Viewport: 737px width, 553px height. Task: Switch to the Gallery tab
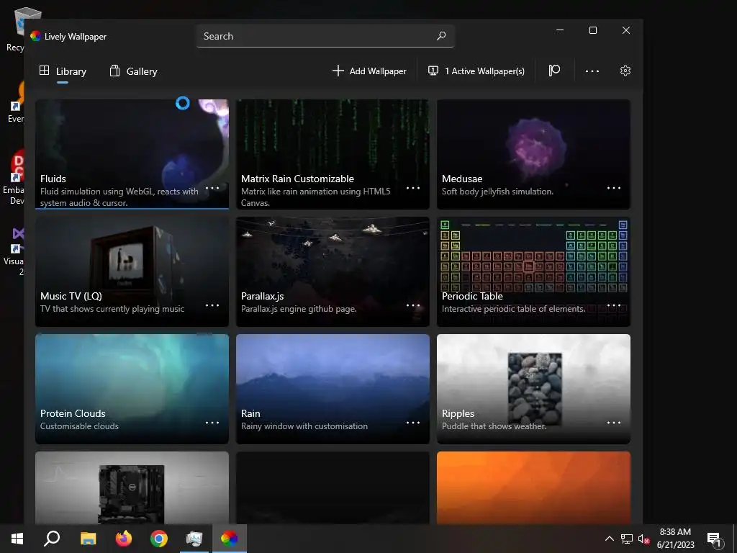click(x=133, y=71)
